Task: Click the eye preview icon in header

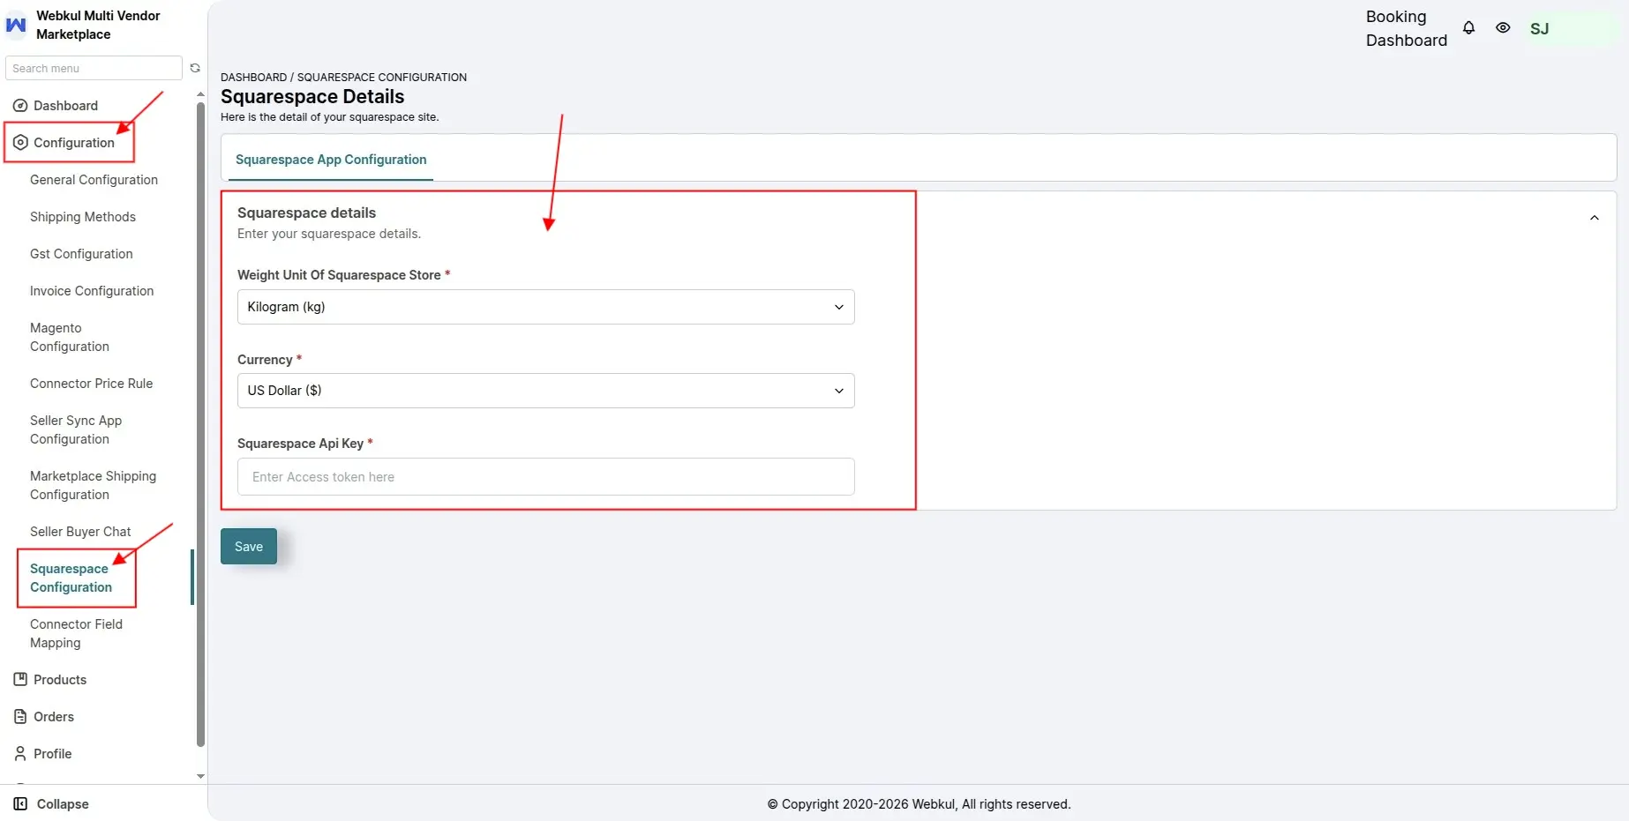Action: (1503, 28)
